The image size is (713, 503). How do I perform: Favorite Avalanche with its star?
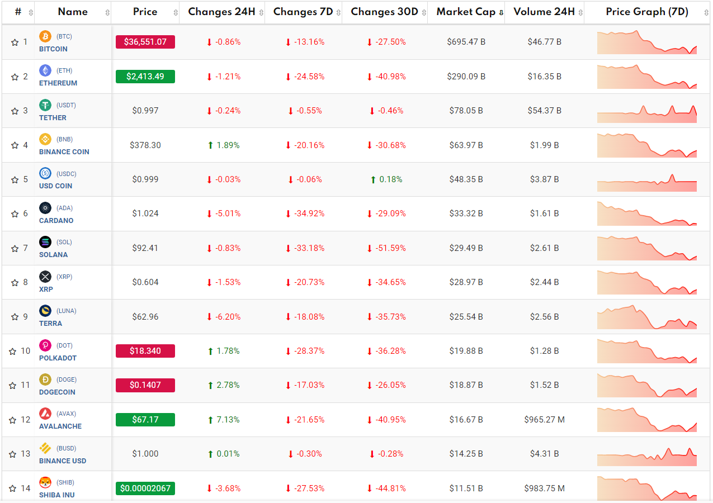point(12,420)
